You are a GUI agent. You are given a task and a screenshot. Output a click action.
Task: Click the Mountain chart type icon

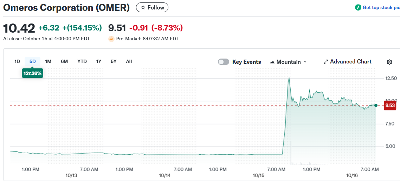coord(272,62)
